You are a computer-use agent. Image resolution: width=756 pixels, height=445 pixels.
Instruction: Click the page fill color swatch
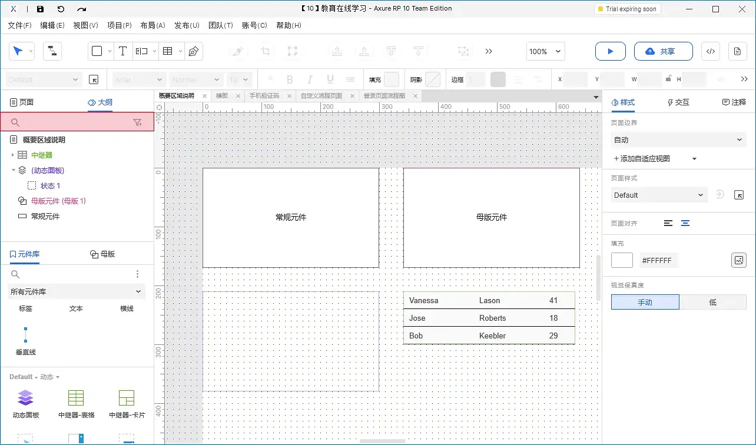(x=622, y=260)
